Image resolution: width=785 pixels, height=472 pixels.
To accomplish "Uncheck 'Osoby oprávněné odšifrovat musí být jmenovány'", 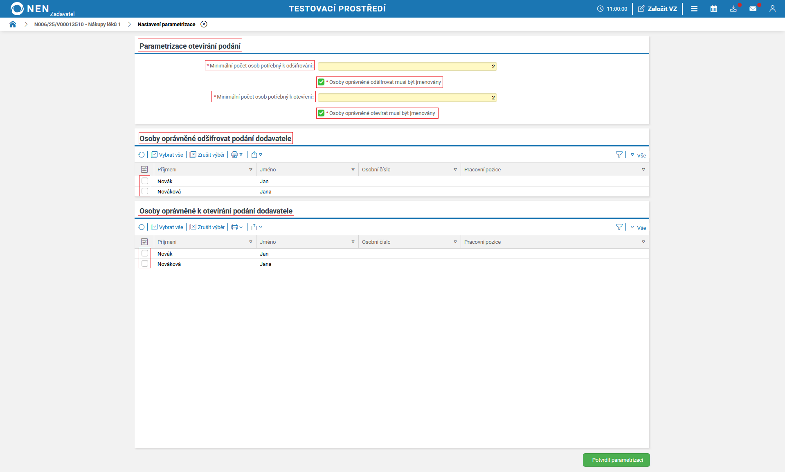I will tap(321, 82).
